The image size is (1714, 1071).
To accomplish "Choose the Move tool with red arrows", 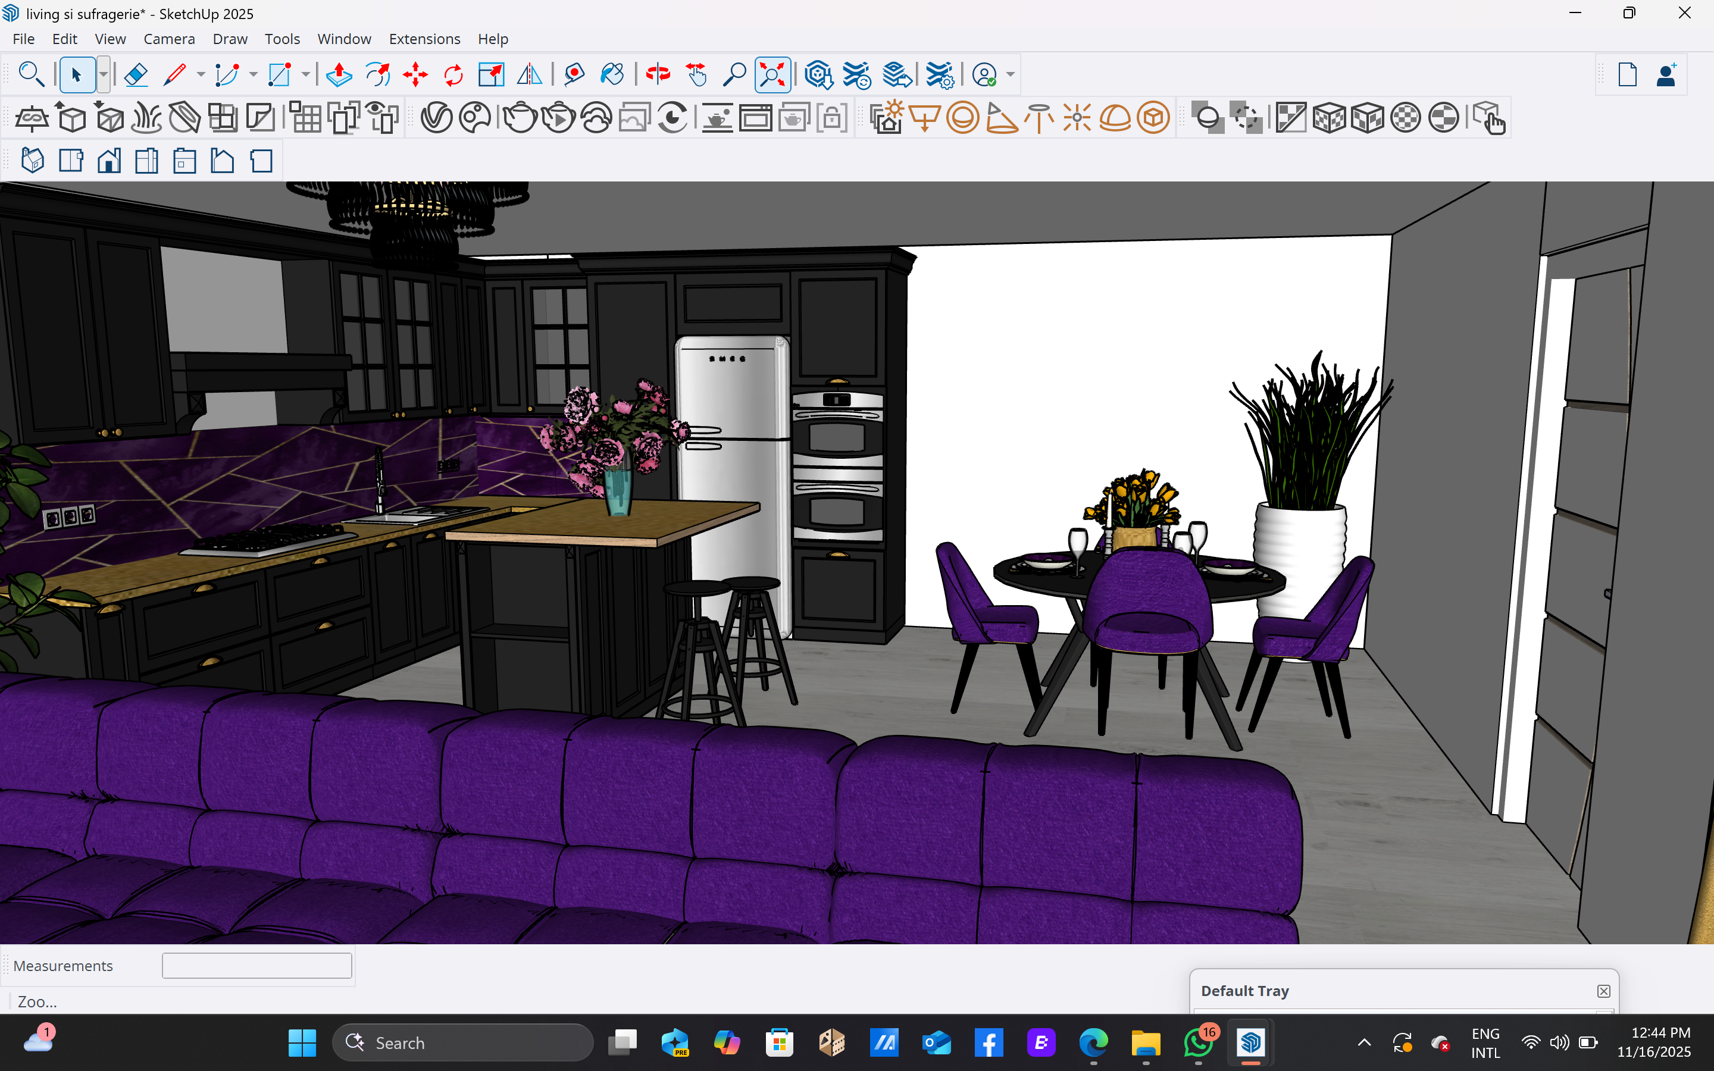I will 415,74.
